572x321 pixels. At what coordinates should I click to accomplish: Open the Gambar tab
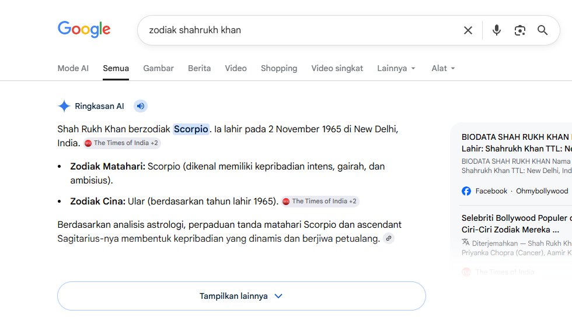pos(158,68)
